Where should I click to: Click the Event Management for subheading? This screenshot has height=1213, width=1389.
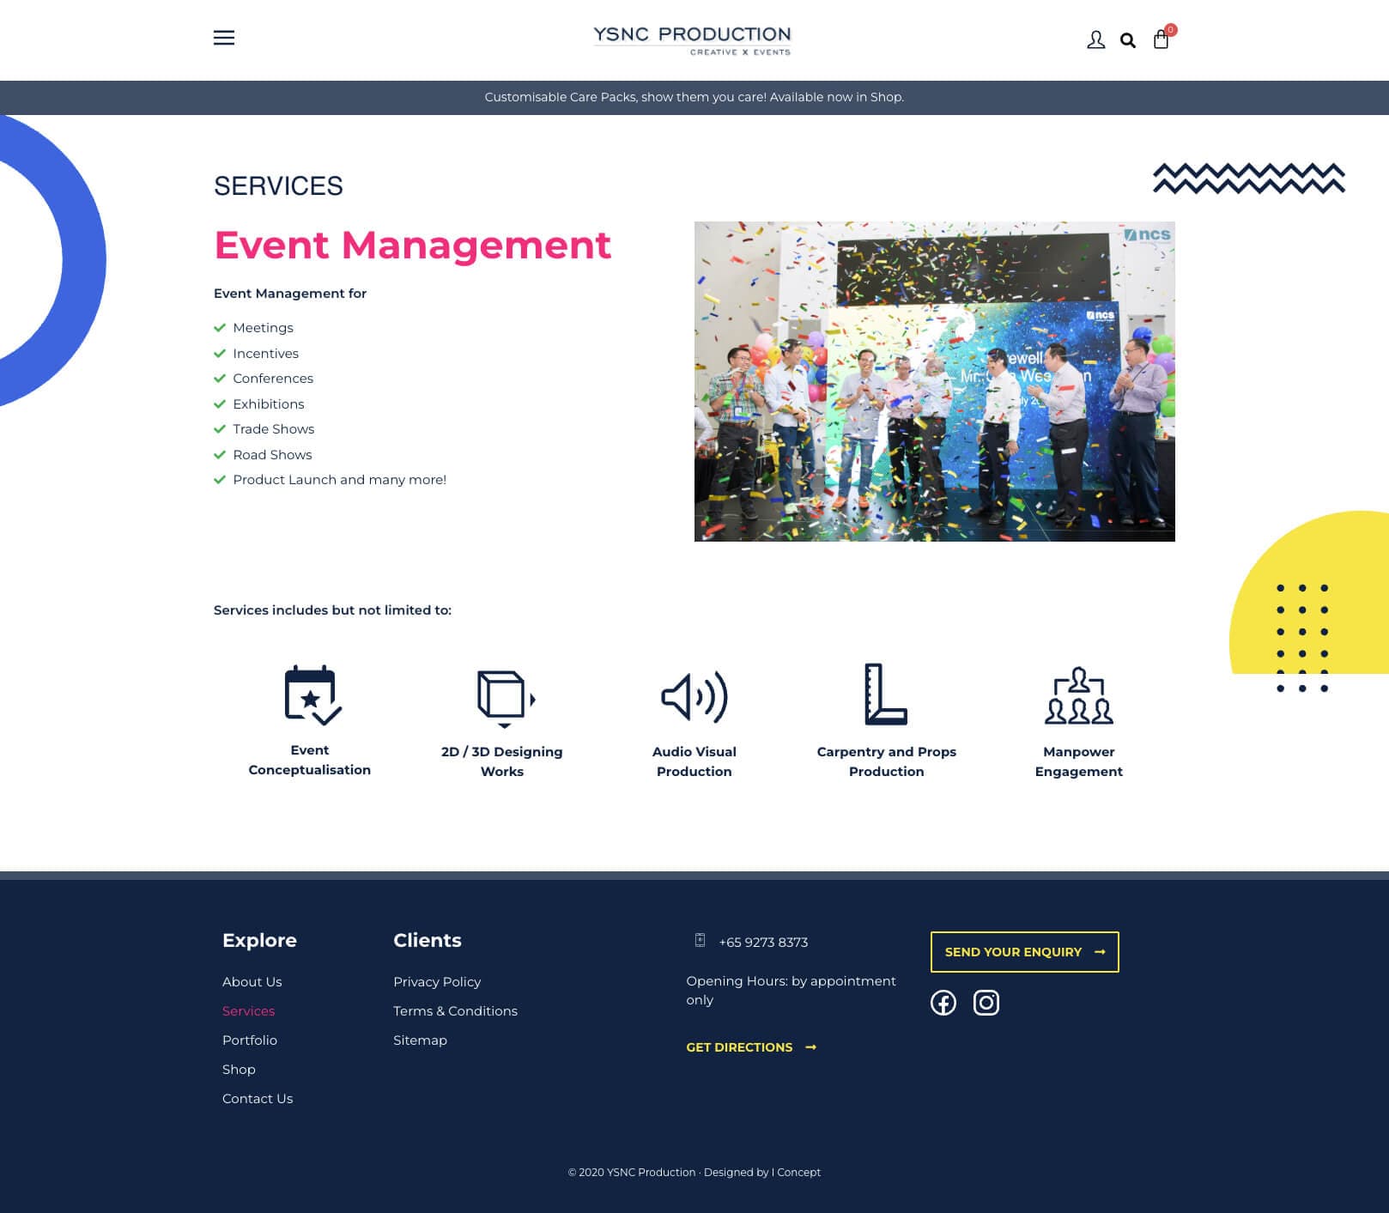pyautogui.click(x=290, y=294)
